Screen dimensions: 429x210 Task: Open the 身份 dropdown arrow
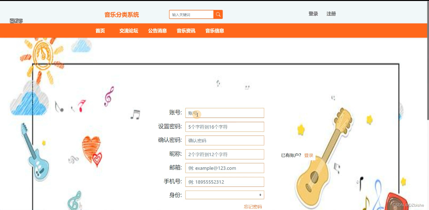coord(260,195)
